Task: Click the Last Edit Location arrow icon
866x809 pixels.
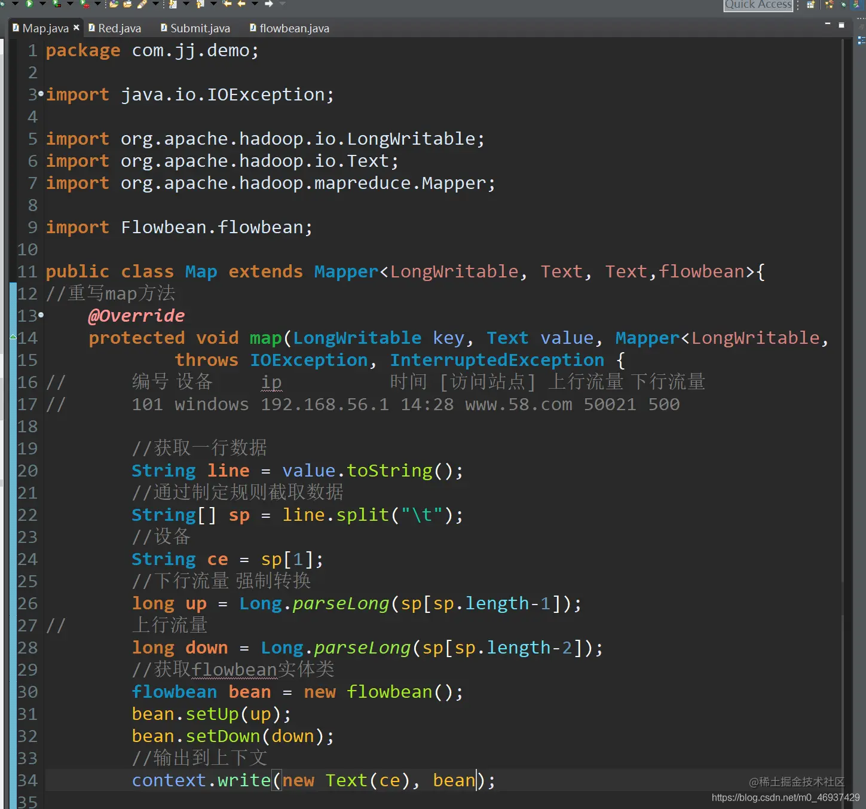Action: (227, 4)
